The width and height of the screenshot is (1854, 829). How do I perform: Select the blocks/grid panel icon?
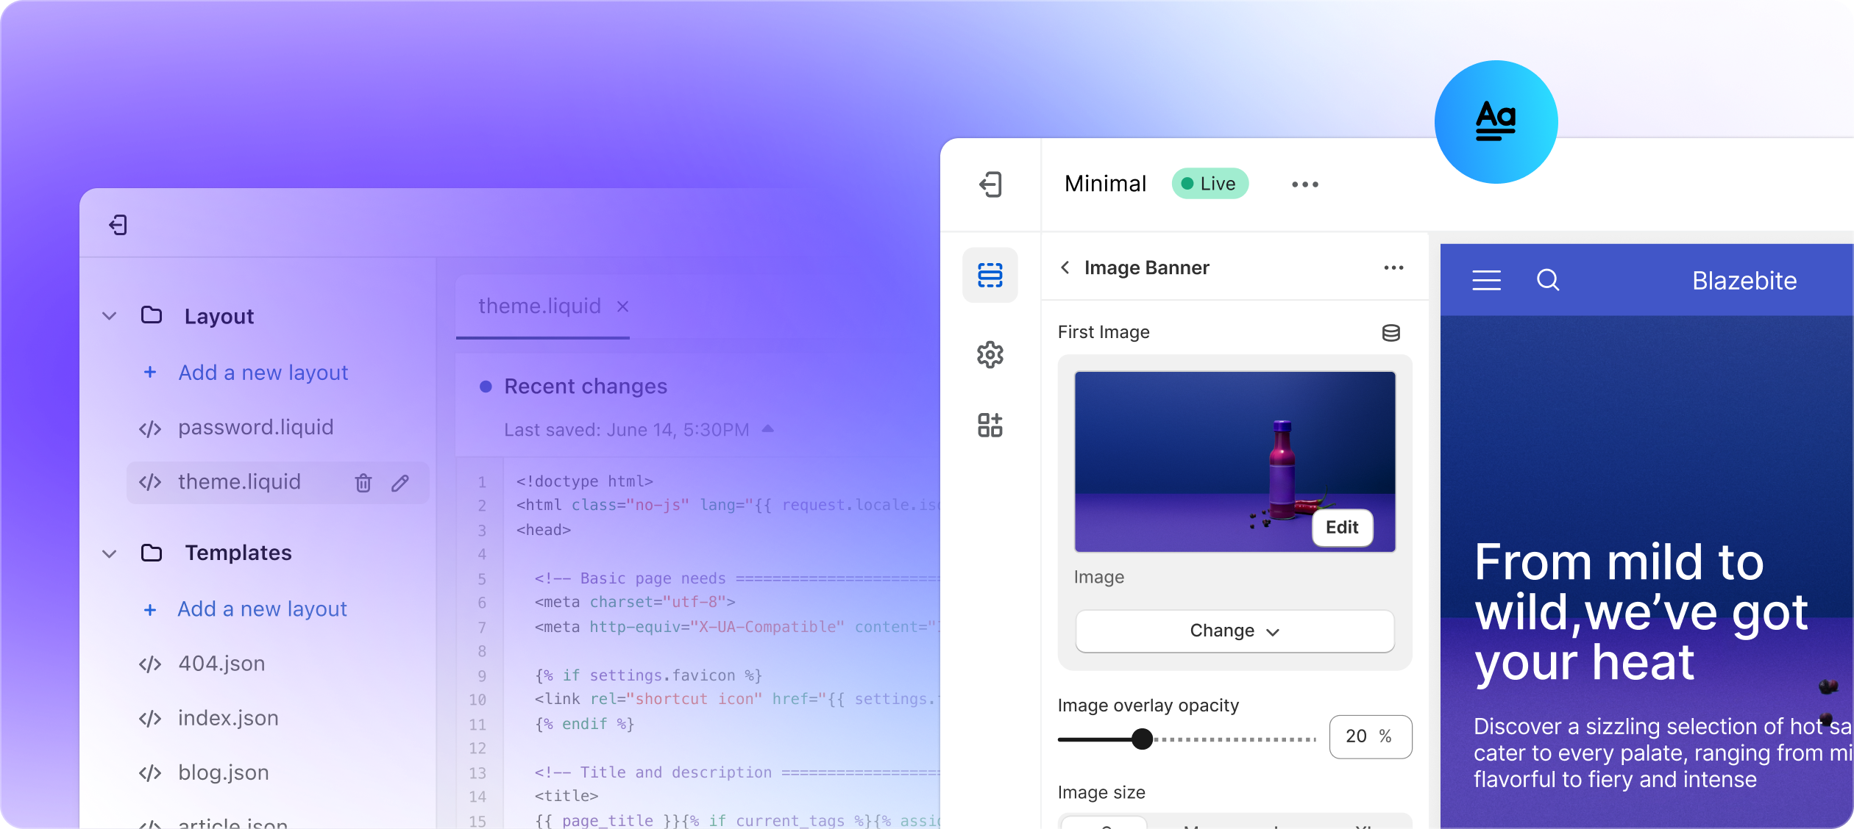tap(990, 426)
